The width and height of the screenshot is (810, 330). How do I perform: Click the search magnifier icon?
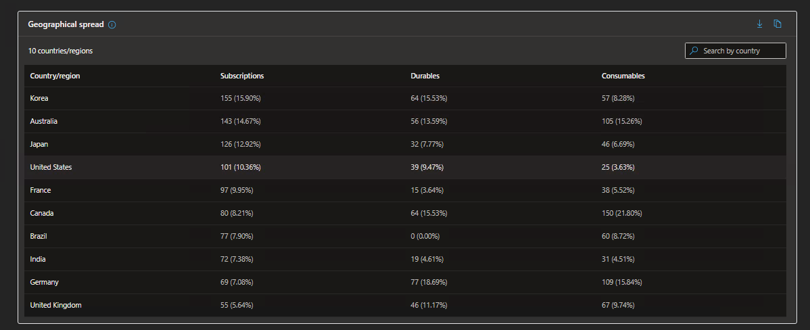coord(694,51)
